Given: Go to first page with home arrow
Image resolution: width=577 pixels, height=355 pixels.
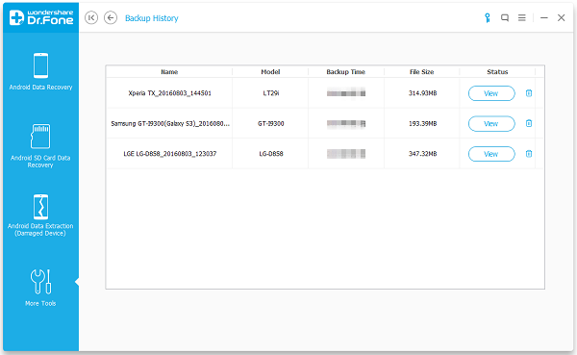Looking at the screenshot, I should (91, 17).
